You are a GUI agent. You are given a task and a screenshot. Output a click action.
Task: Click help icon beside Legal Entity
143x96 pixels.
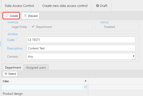point(29,27)
